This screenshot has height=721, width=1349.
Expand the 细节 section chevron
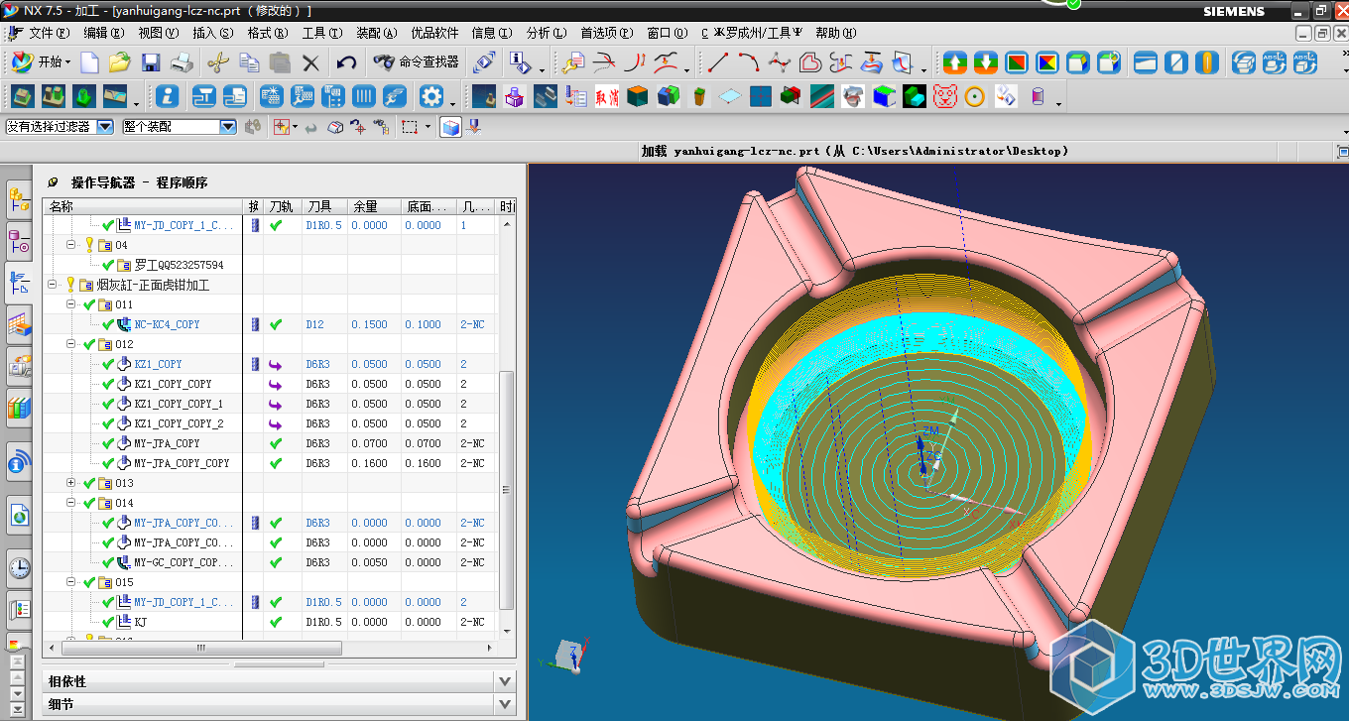[505, 705]
